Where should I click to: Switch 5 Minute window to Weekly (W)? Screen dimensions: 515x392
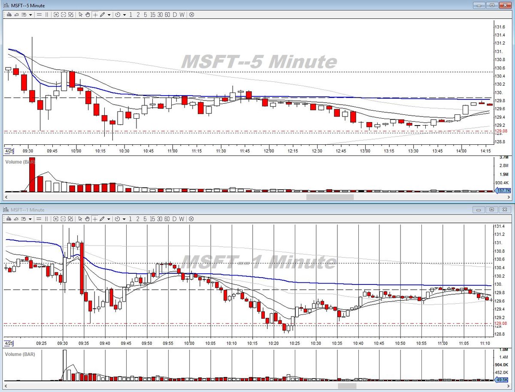(182, 15)
